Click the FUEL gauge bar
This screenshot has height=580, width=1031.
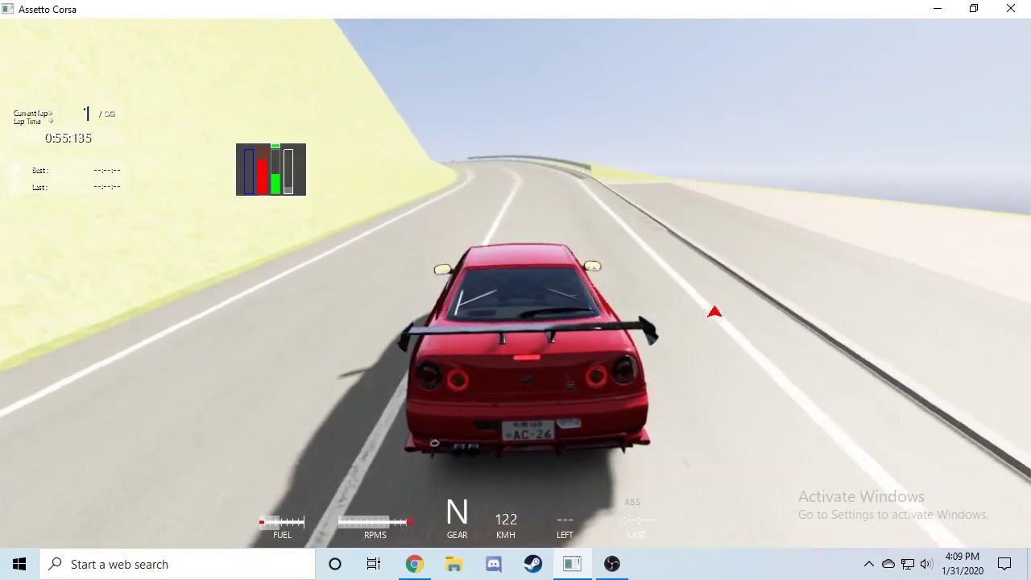[x=281, y=522]
